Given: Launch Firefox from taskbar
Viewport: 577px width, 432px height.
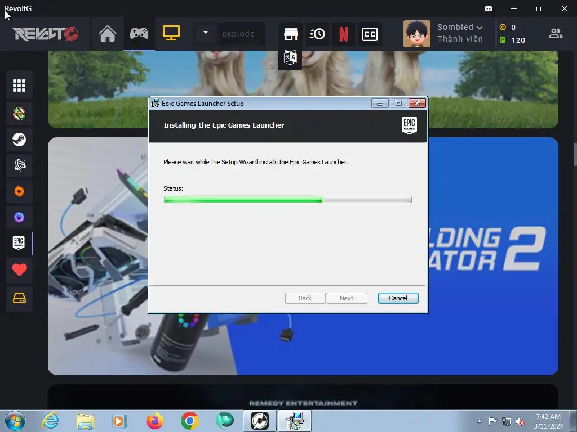Looking at the screenshot, I should pos(154,421).
